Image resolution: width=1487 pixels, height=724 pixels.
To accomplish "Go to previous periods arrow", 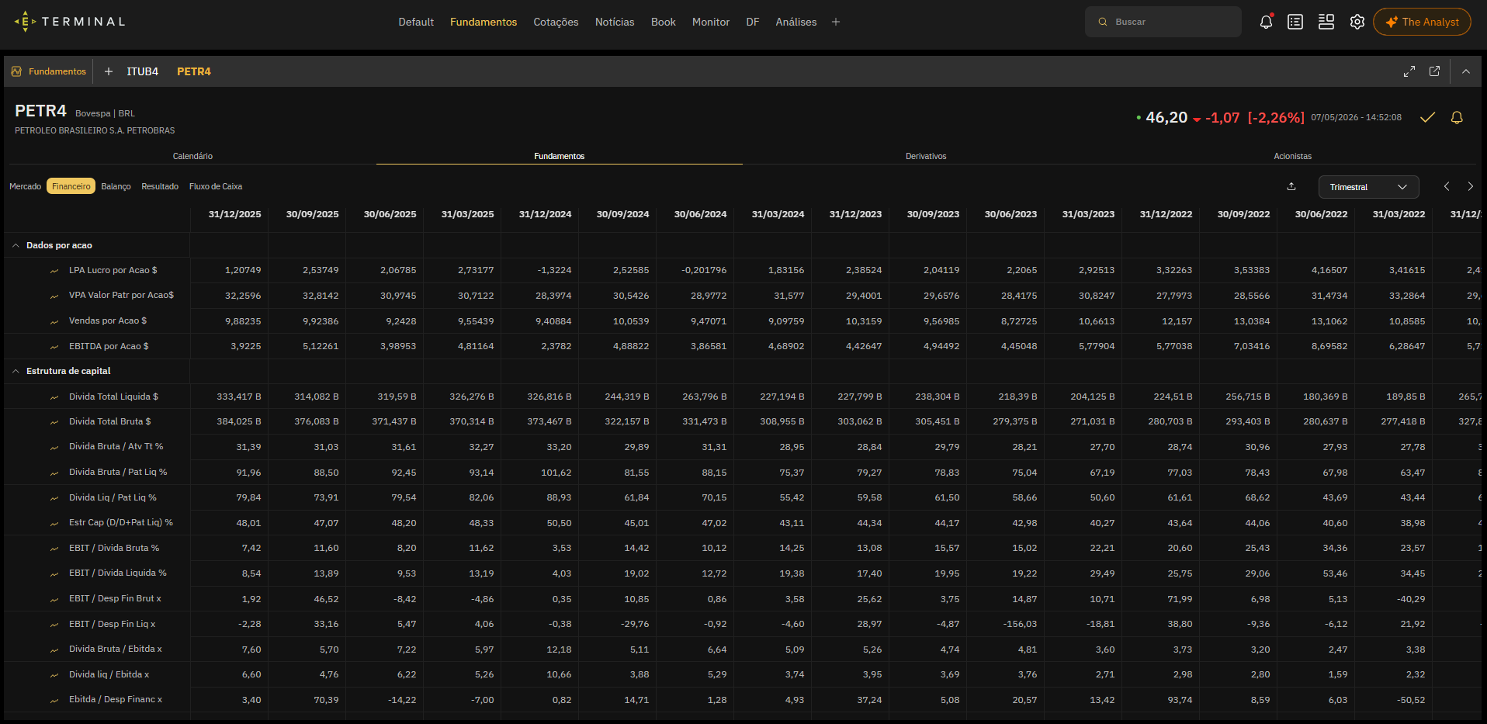I will pyautogui.click(x=1447, y=186).
